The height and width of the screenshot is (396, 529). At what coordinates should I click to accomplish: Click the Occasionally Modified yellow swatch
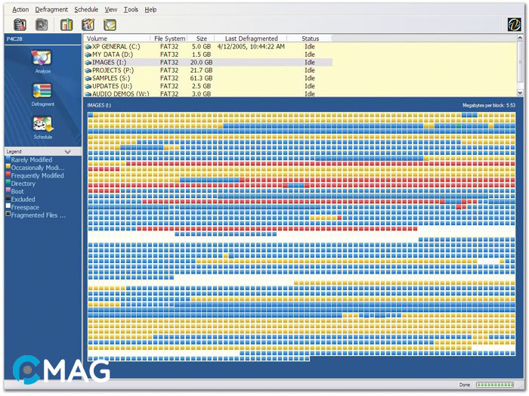click(x=8, y=166)
